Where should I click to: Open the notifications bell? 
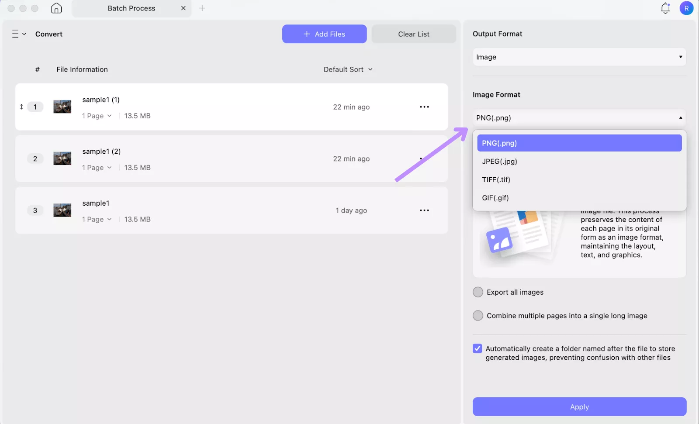pyautogui.click(x=665, y=8)
